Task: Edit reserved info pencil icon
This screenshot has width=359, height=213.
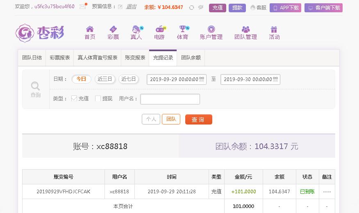Action: pyautogui.click(x=120, y=7)
